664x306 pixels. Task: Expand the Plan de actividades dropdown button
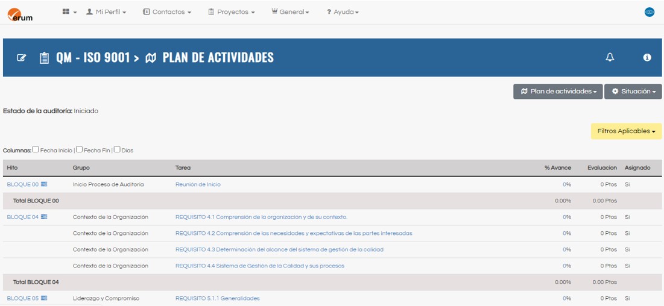(x=558, y=92)
